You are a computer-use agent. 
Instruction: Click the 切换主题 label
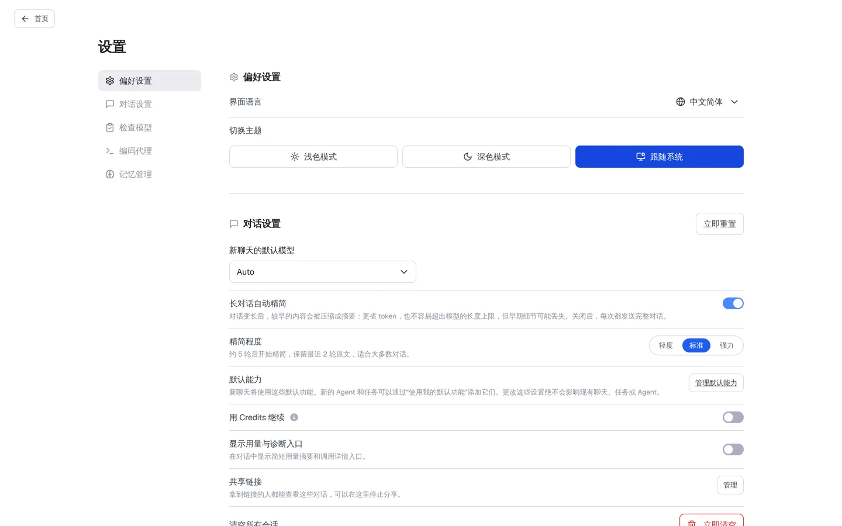tap(246, 130)
